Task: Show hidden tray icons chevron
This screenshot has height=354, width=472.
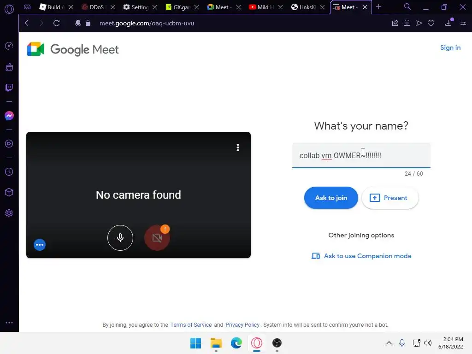Action: pyautogui.click(x=389, y=343)
